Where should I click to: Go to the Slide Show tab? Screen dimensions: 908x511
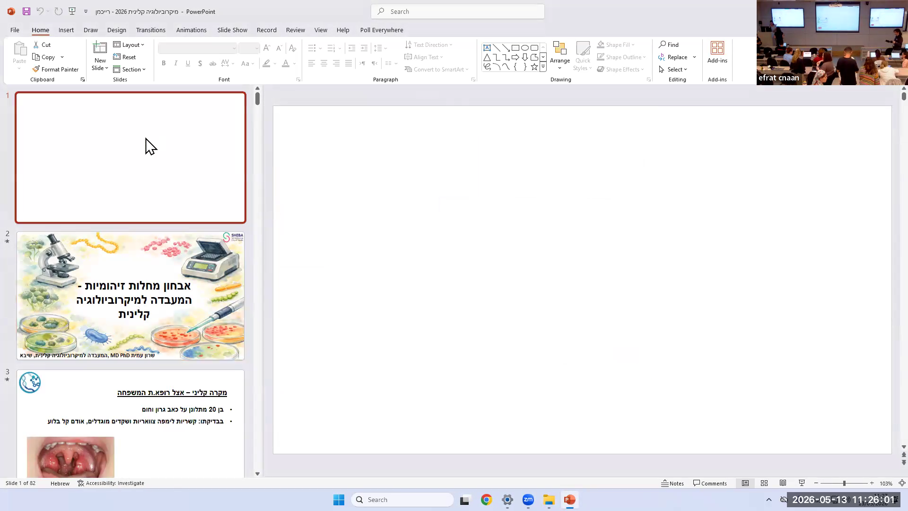(232, 30)
